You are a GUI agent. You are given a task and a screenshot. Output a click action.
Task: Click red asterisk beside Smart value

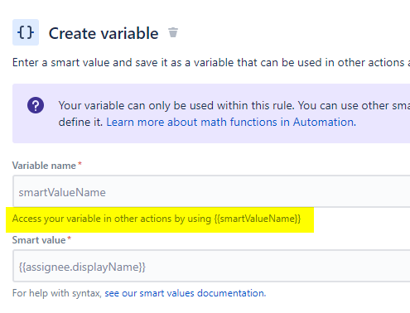[70, 238]
